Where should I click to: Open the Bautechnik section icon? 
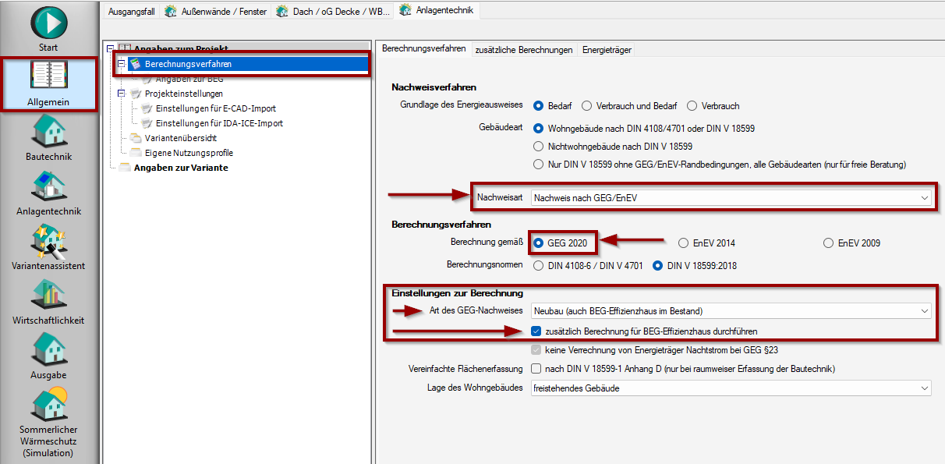49,131
